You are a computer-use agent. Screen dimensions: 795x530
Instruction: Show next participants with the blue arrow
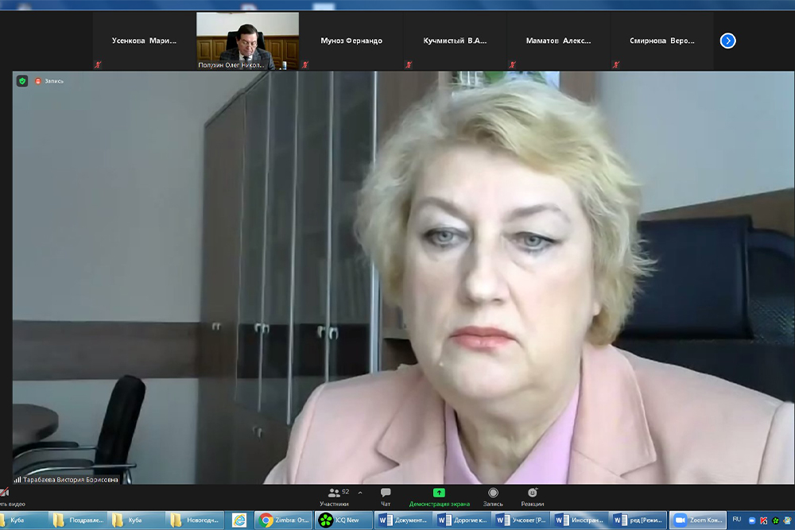coord(727,41)
